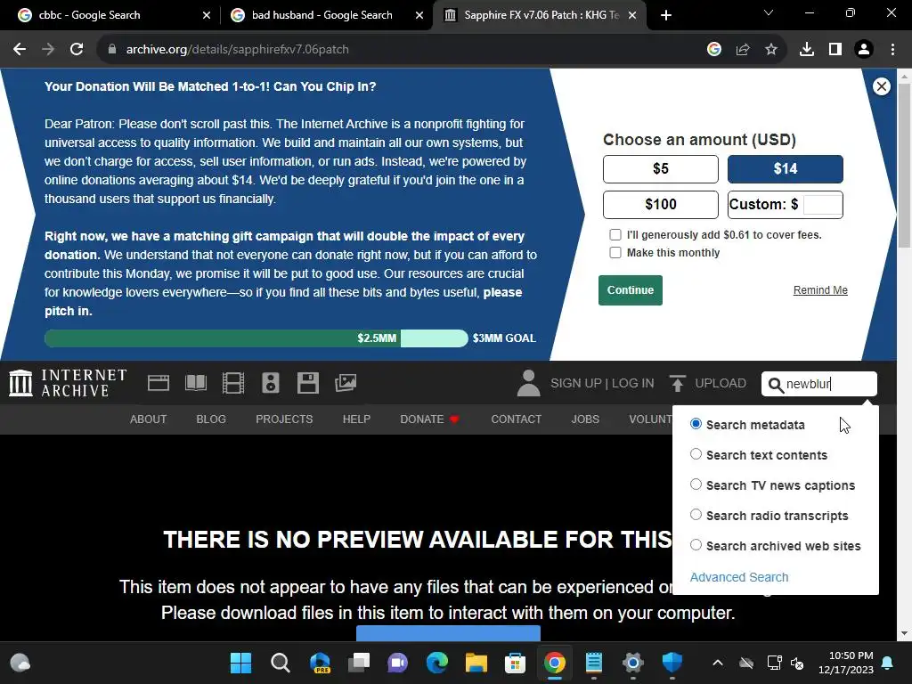Click the page vertical scrollbar
The height and width of the screenshot is (684, 912).
coord(904,167)
